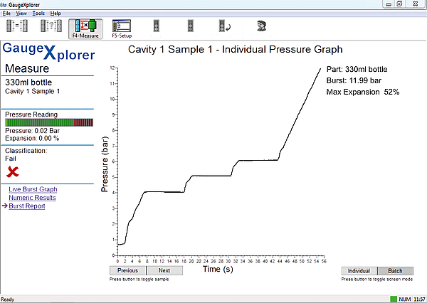This screenshot has height=303, width=427.
Task: Open the Live Burst Graph link
Action: pyautogui.click(x=33, y=190)
